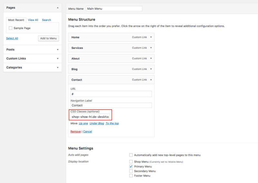Screen dimensions: 258x183
Task: Switch to the View All tab
Action: tap(33, 20)
